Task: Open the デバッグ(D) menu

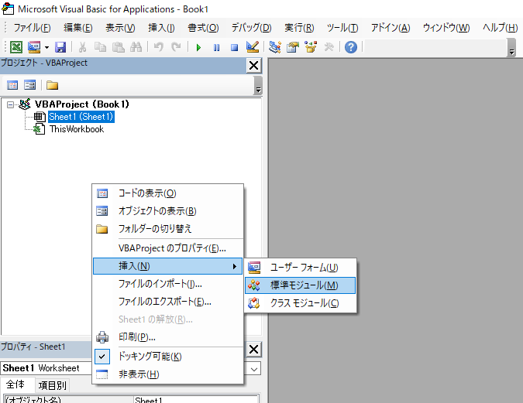Action: pyautogui.click(x=252, y=28)
